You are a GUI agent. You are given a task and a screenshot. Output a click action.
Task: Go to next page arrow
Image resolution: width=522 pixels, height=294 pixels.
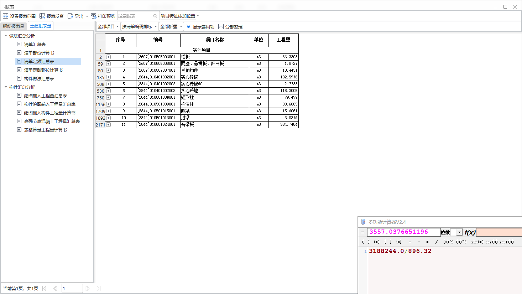coord(88,289)
